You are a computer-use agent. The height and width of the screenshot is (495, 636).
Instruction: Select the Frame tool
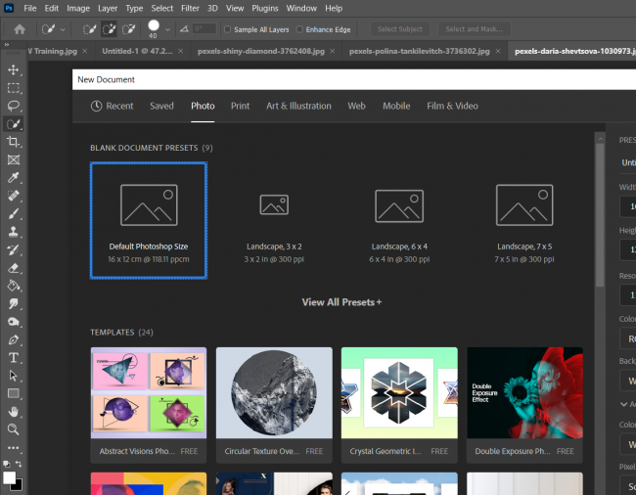(x=14, y=159)
